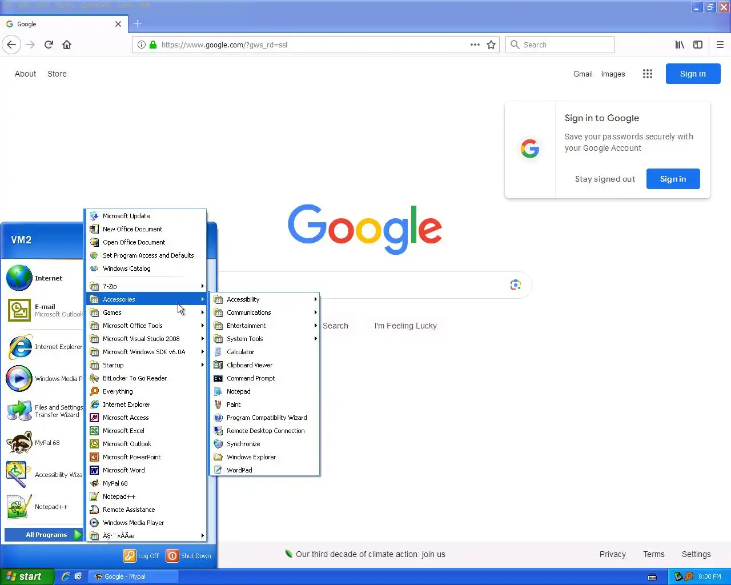The height and width of the screenshot is (585, 731).
Task: Open Everything search from All Programs
Action: (x=146, y=391)
